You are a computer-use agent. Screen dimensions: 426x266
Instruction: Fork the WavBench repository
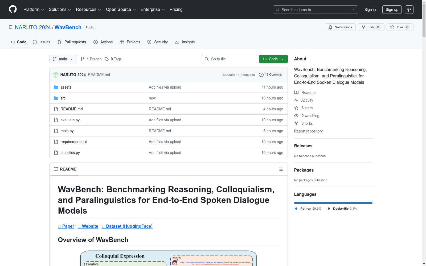click(x=371, y=27)
